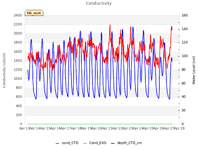Click the Apr 18 x-axis tick label
Screen dimensions: 198x149
click(x=76, y=128)
